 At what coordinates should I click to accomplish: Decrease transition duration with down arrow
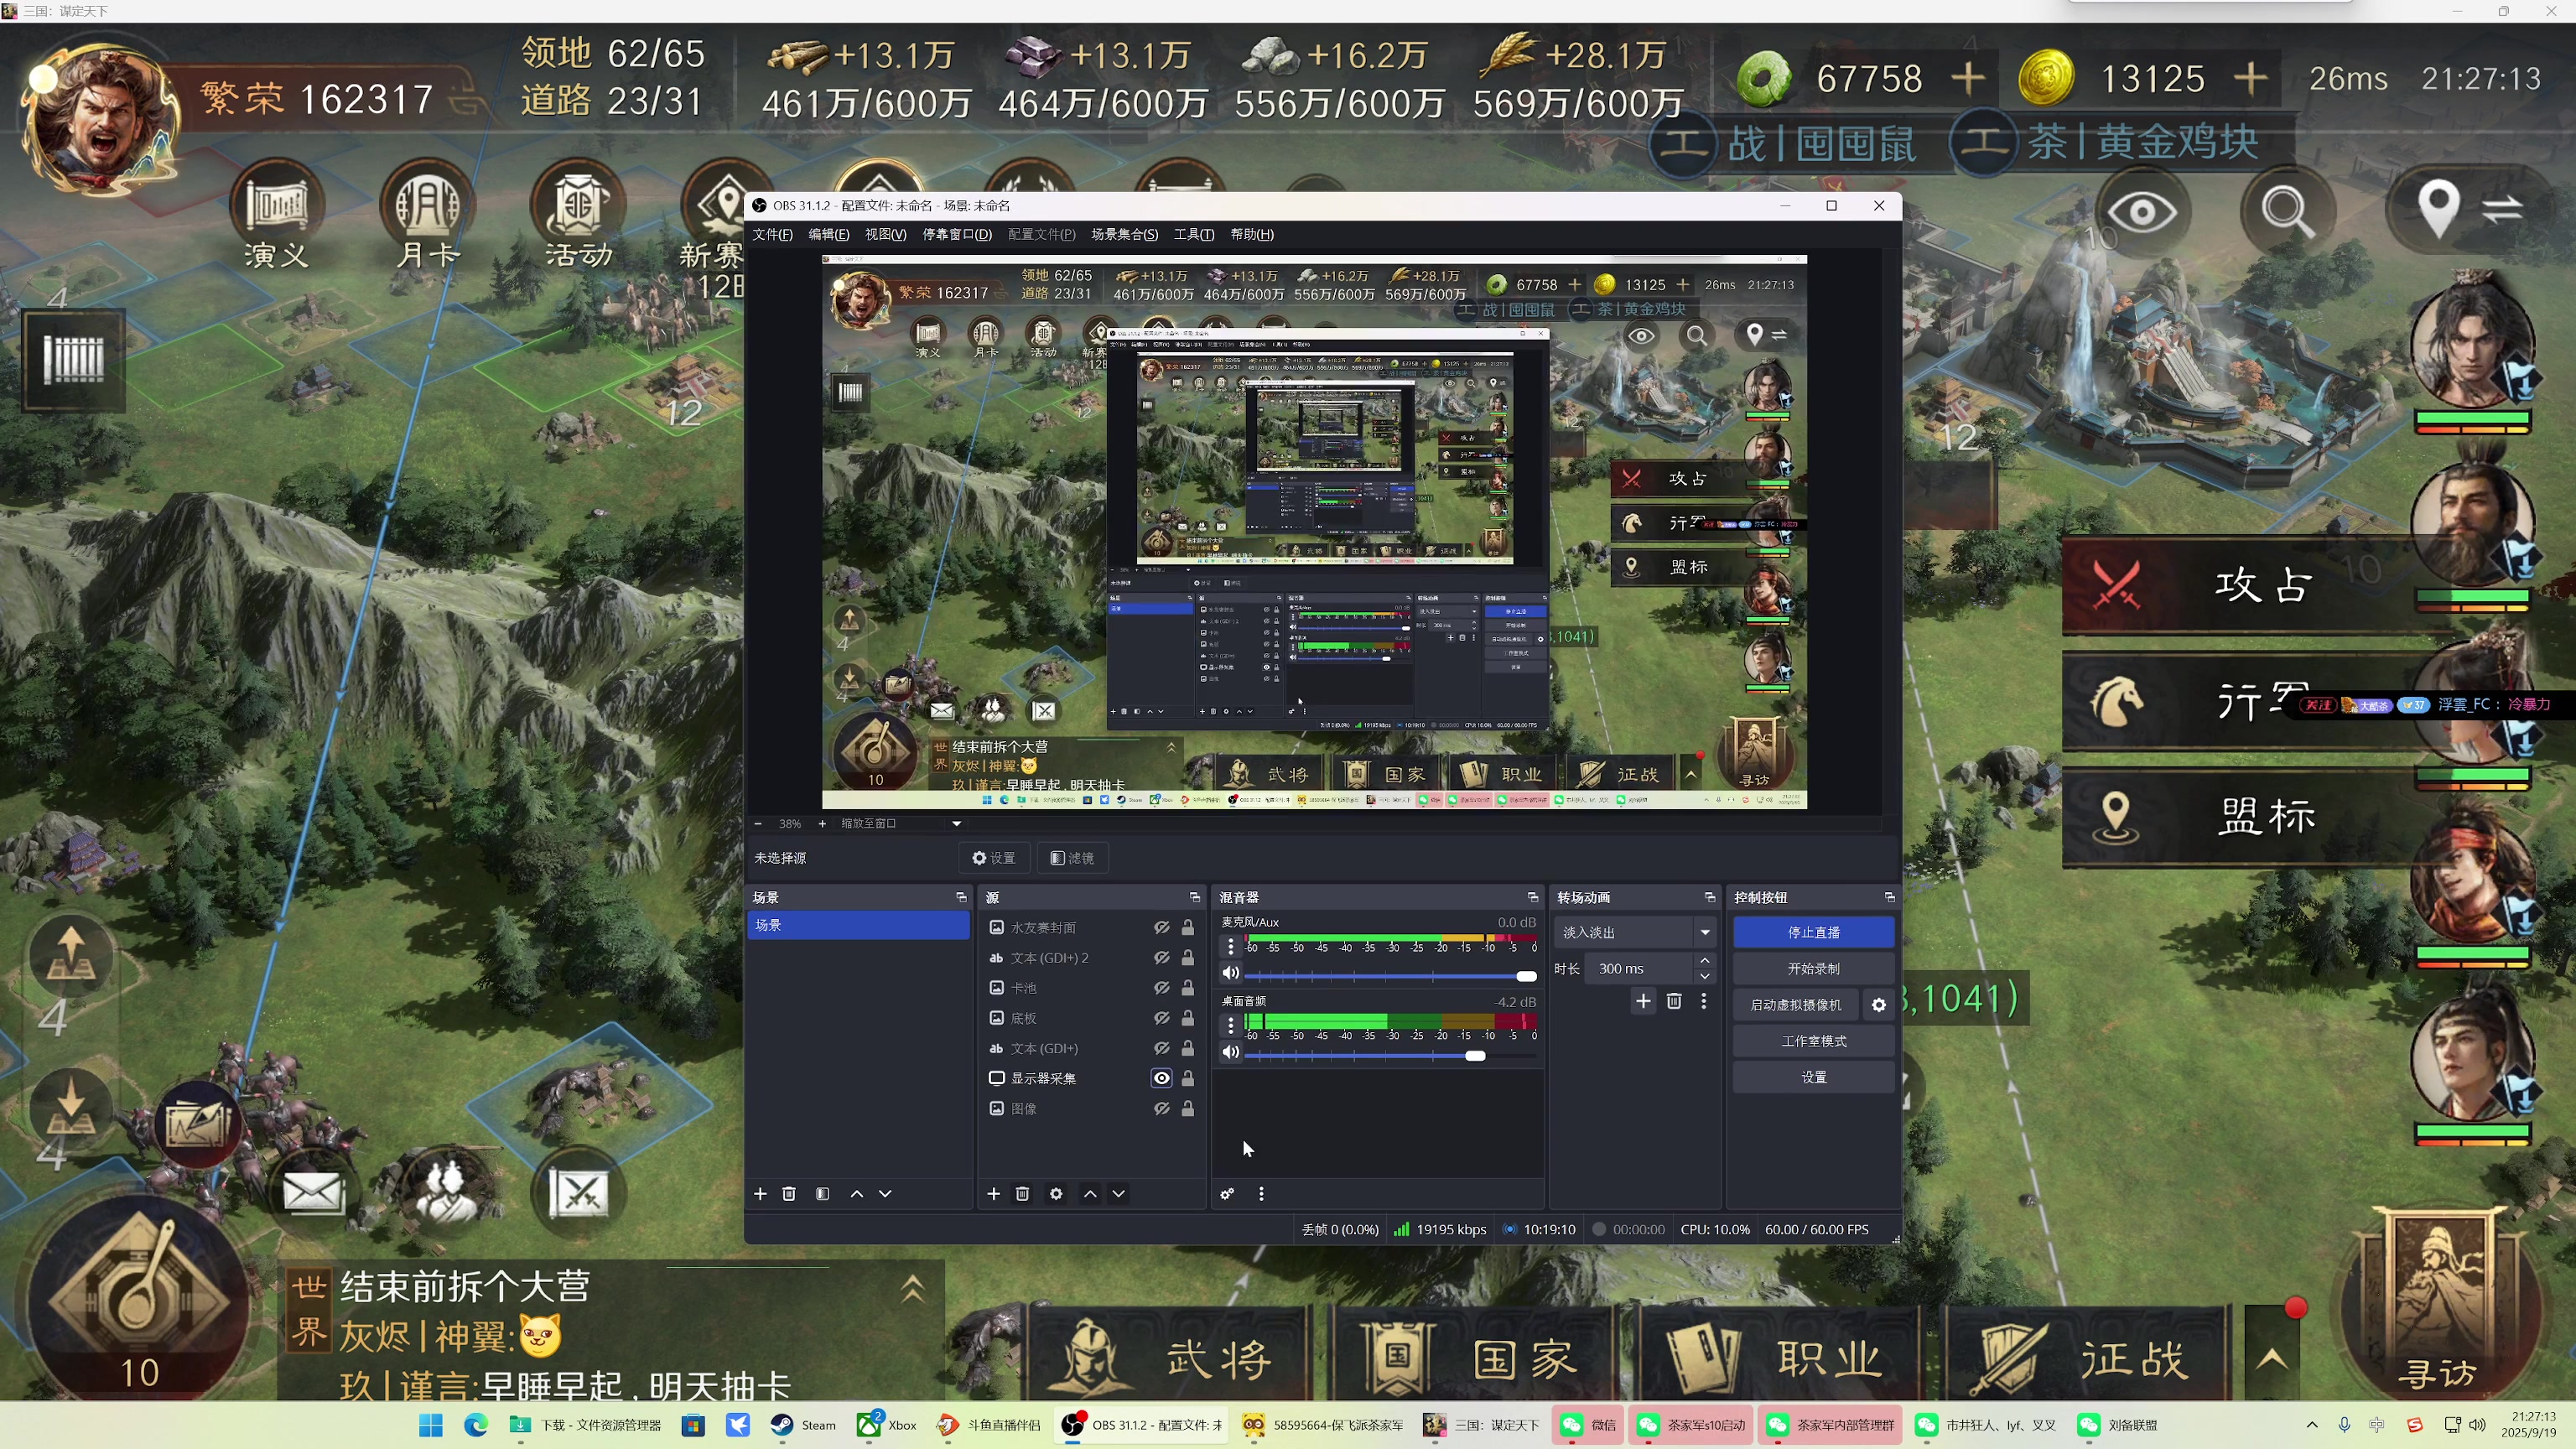click(x=1705, y=976)
